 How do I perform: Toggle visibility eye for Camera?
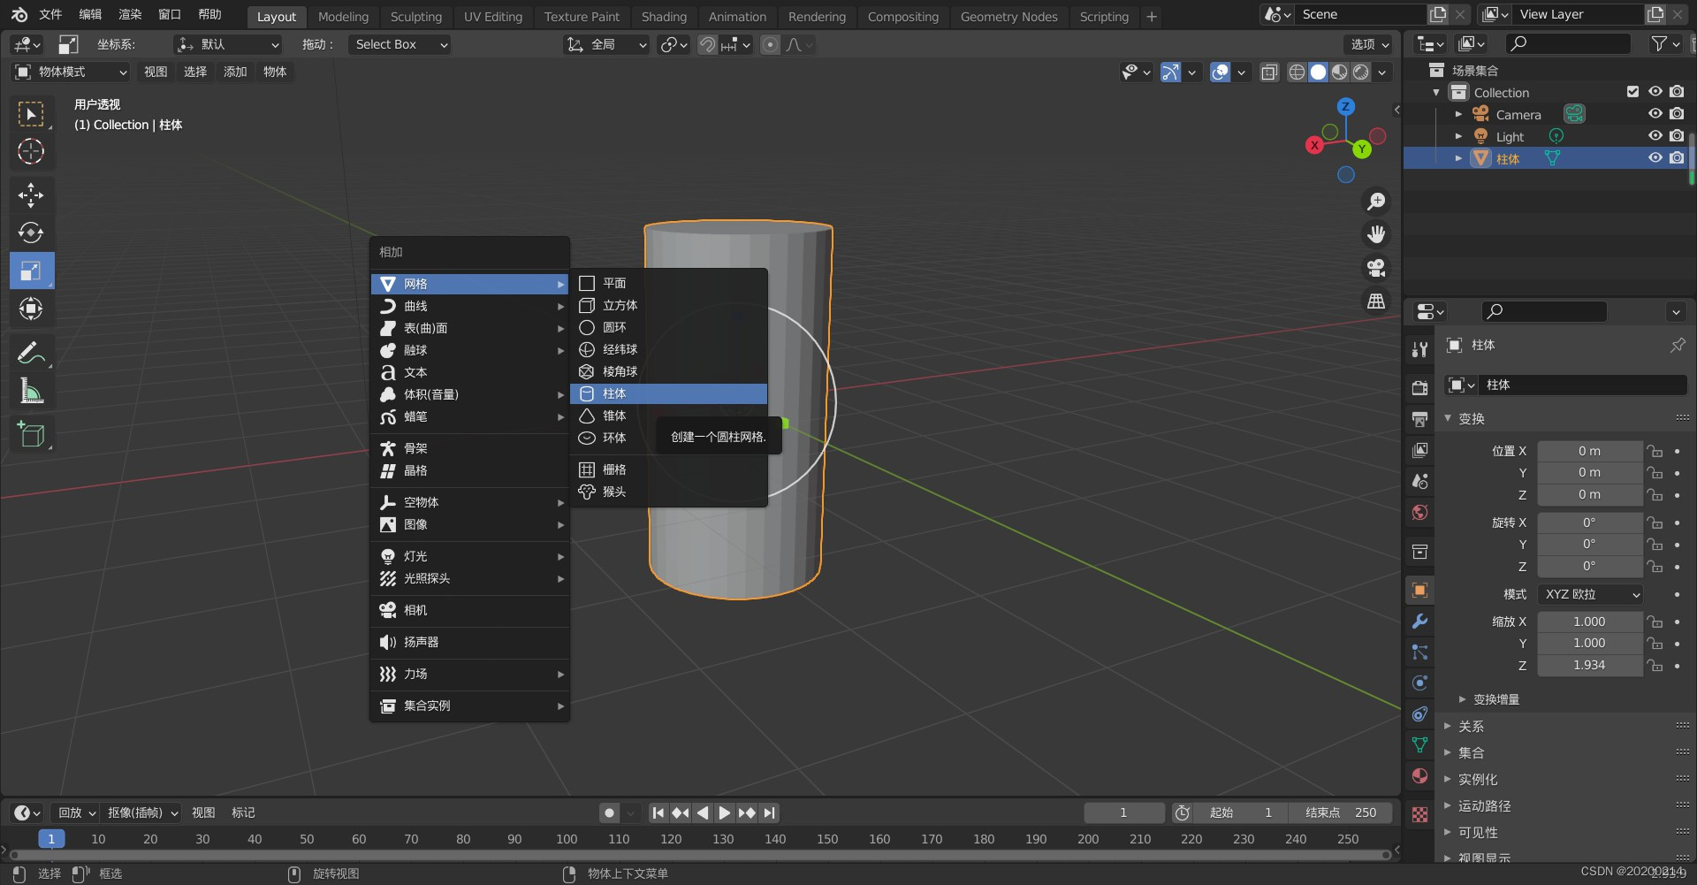click(1655, 114)
